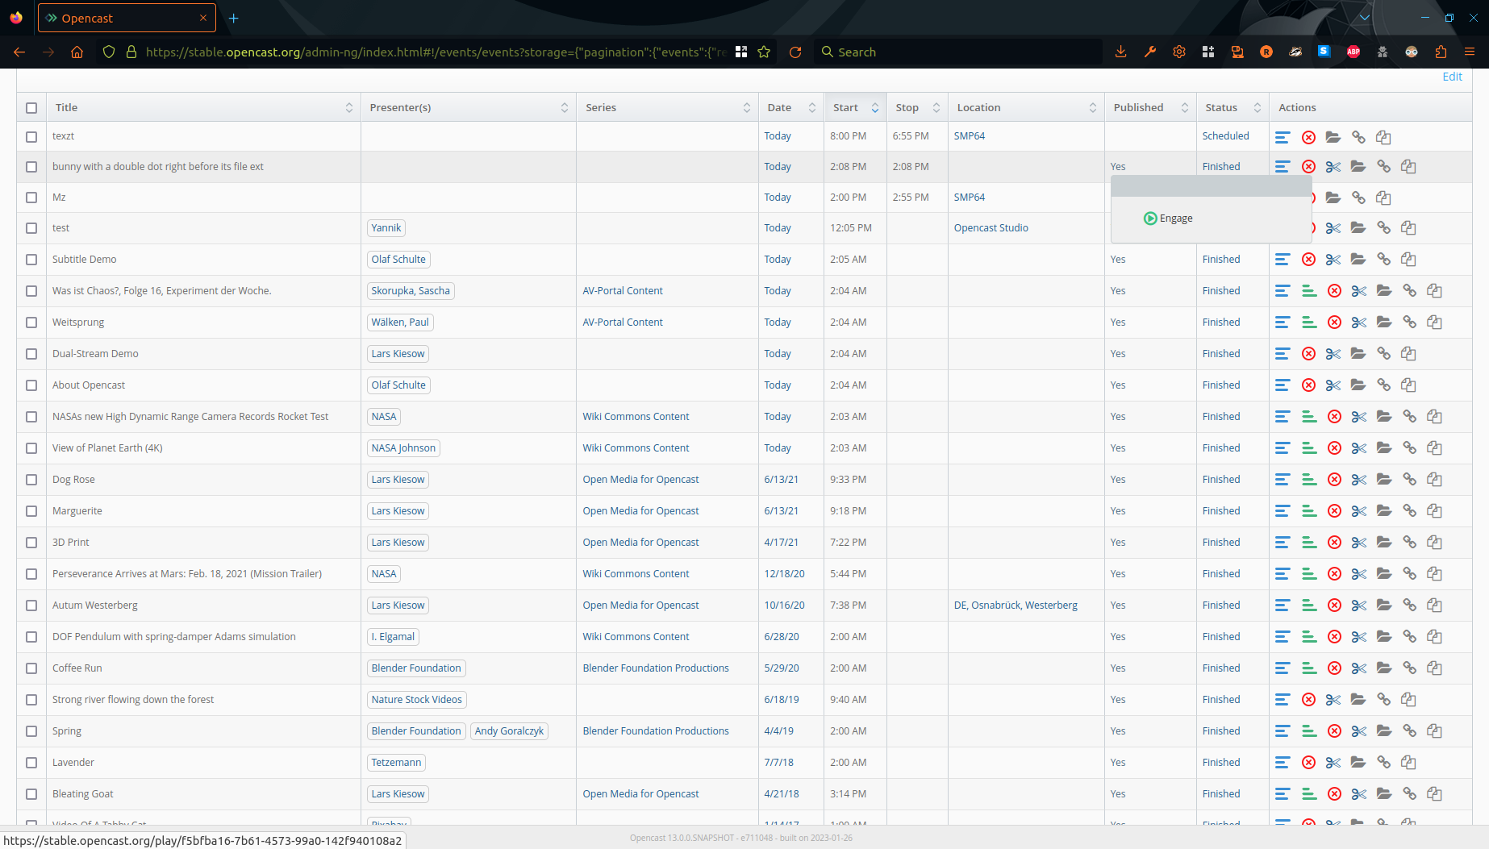
Task: Open the assets folder icon for Coffee Run
Action: (1384, 668)
